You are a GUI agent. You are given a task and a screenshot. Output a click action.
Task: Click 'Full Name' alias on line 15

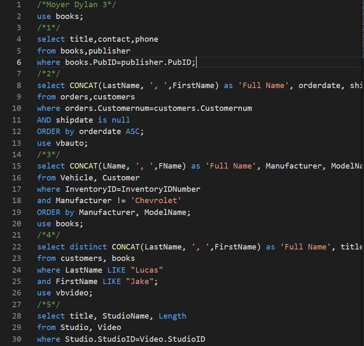tap(231, 166)
